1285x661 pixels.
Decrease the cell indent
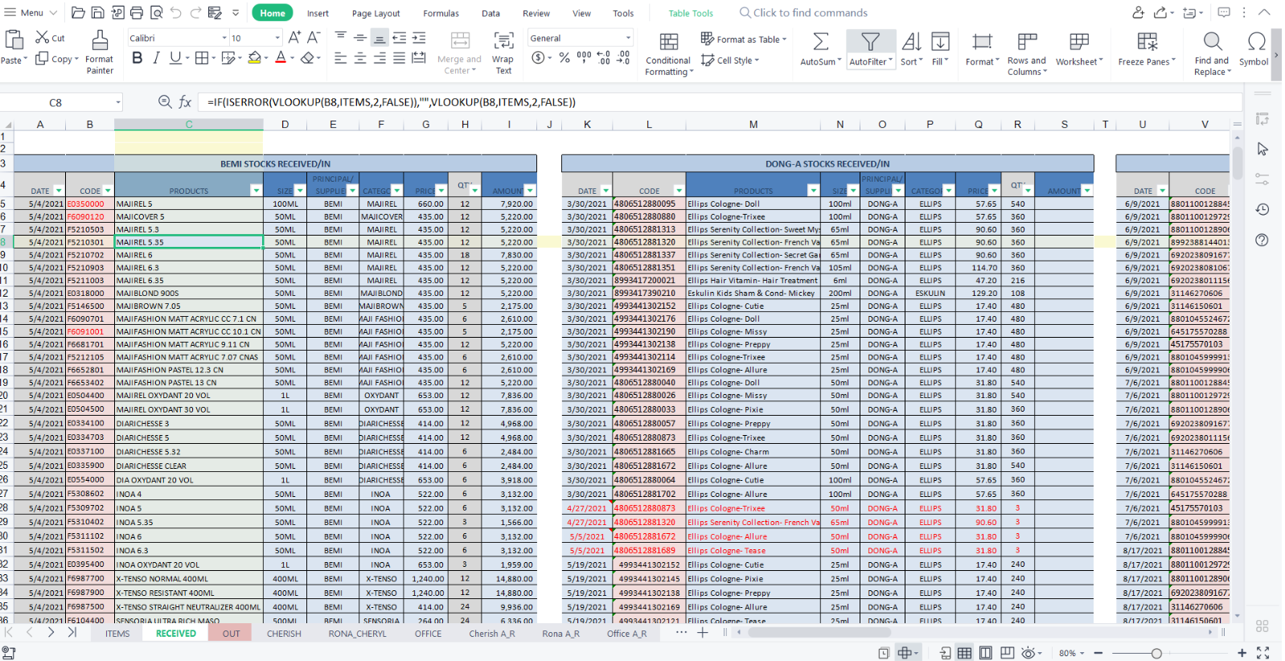pos(400,38)
